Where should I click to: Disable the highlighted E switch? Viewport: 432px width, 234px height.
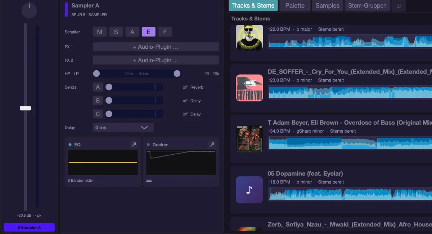click(149, 32)
